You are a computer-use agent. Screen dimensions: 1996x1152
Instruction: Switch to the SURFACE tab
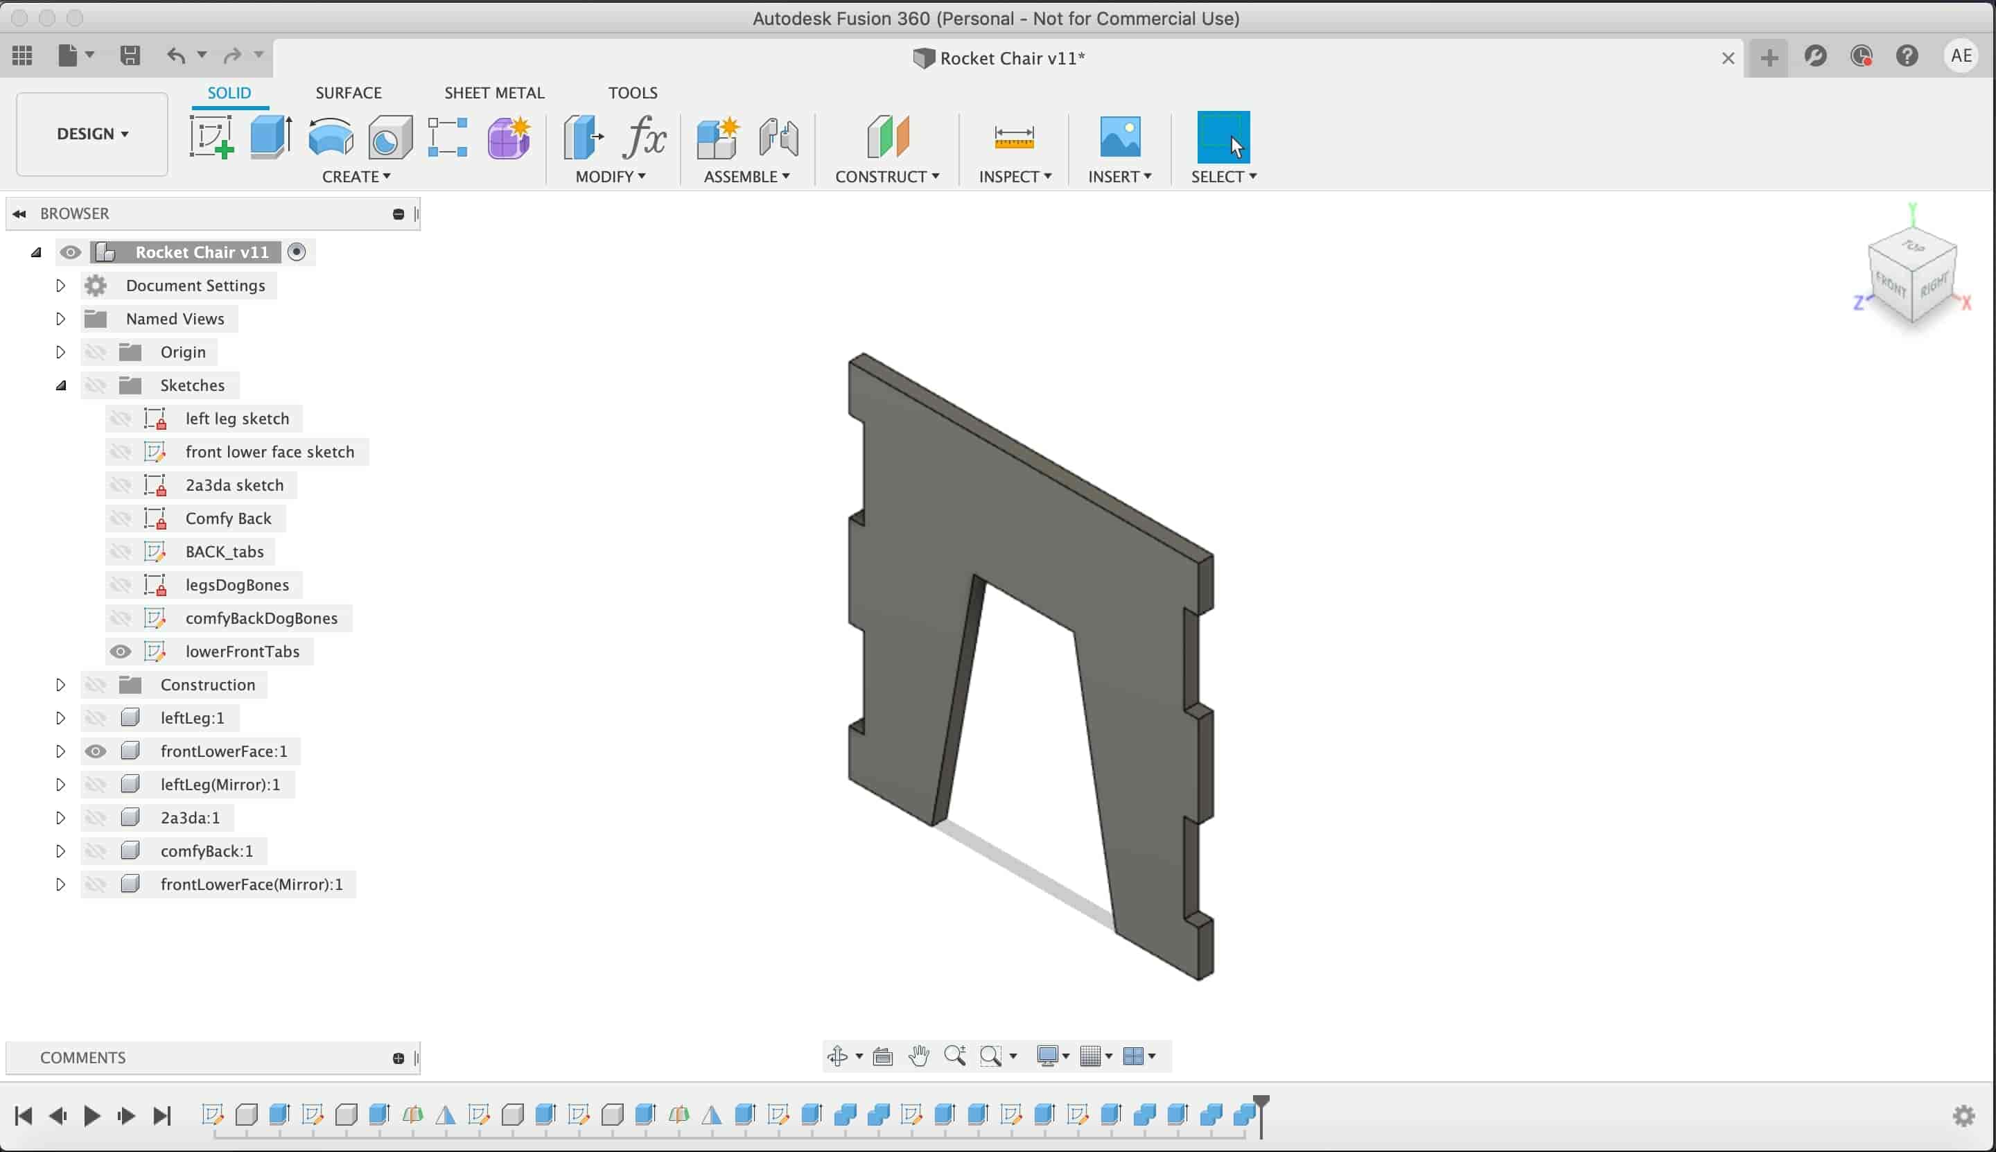[x=348, y=93]
